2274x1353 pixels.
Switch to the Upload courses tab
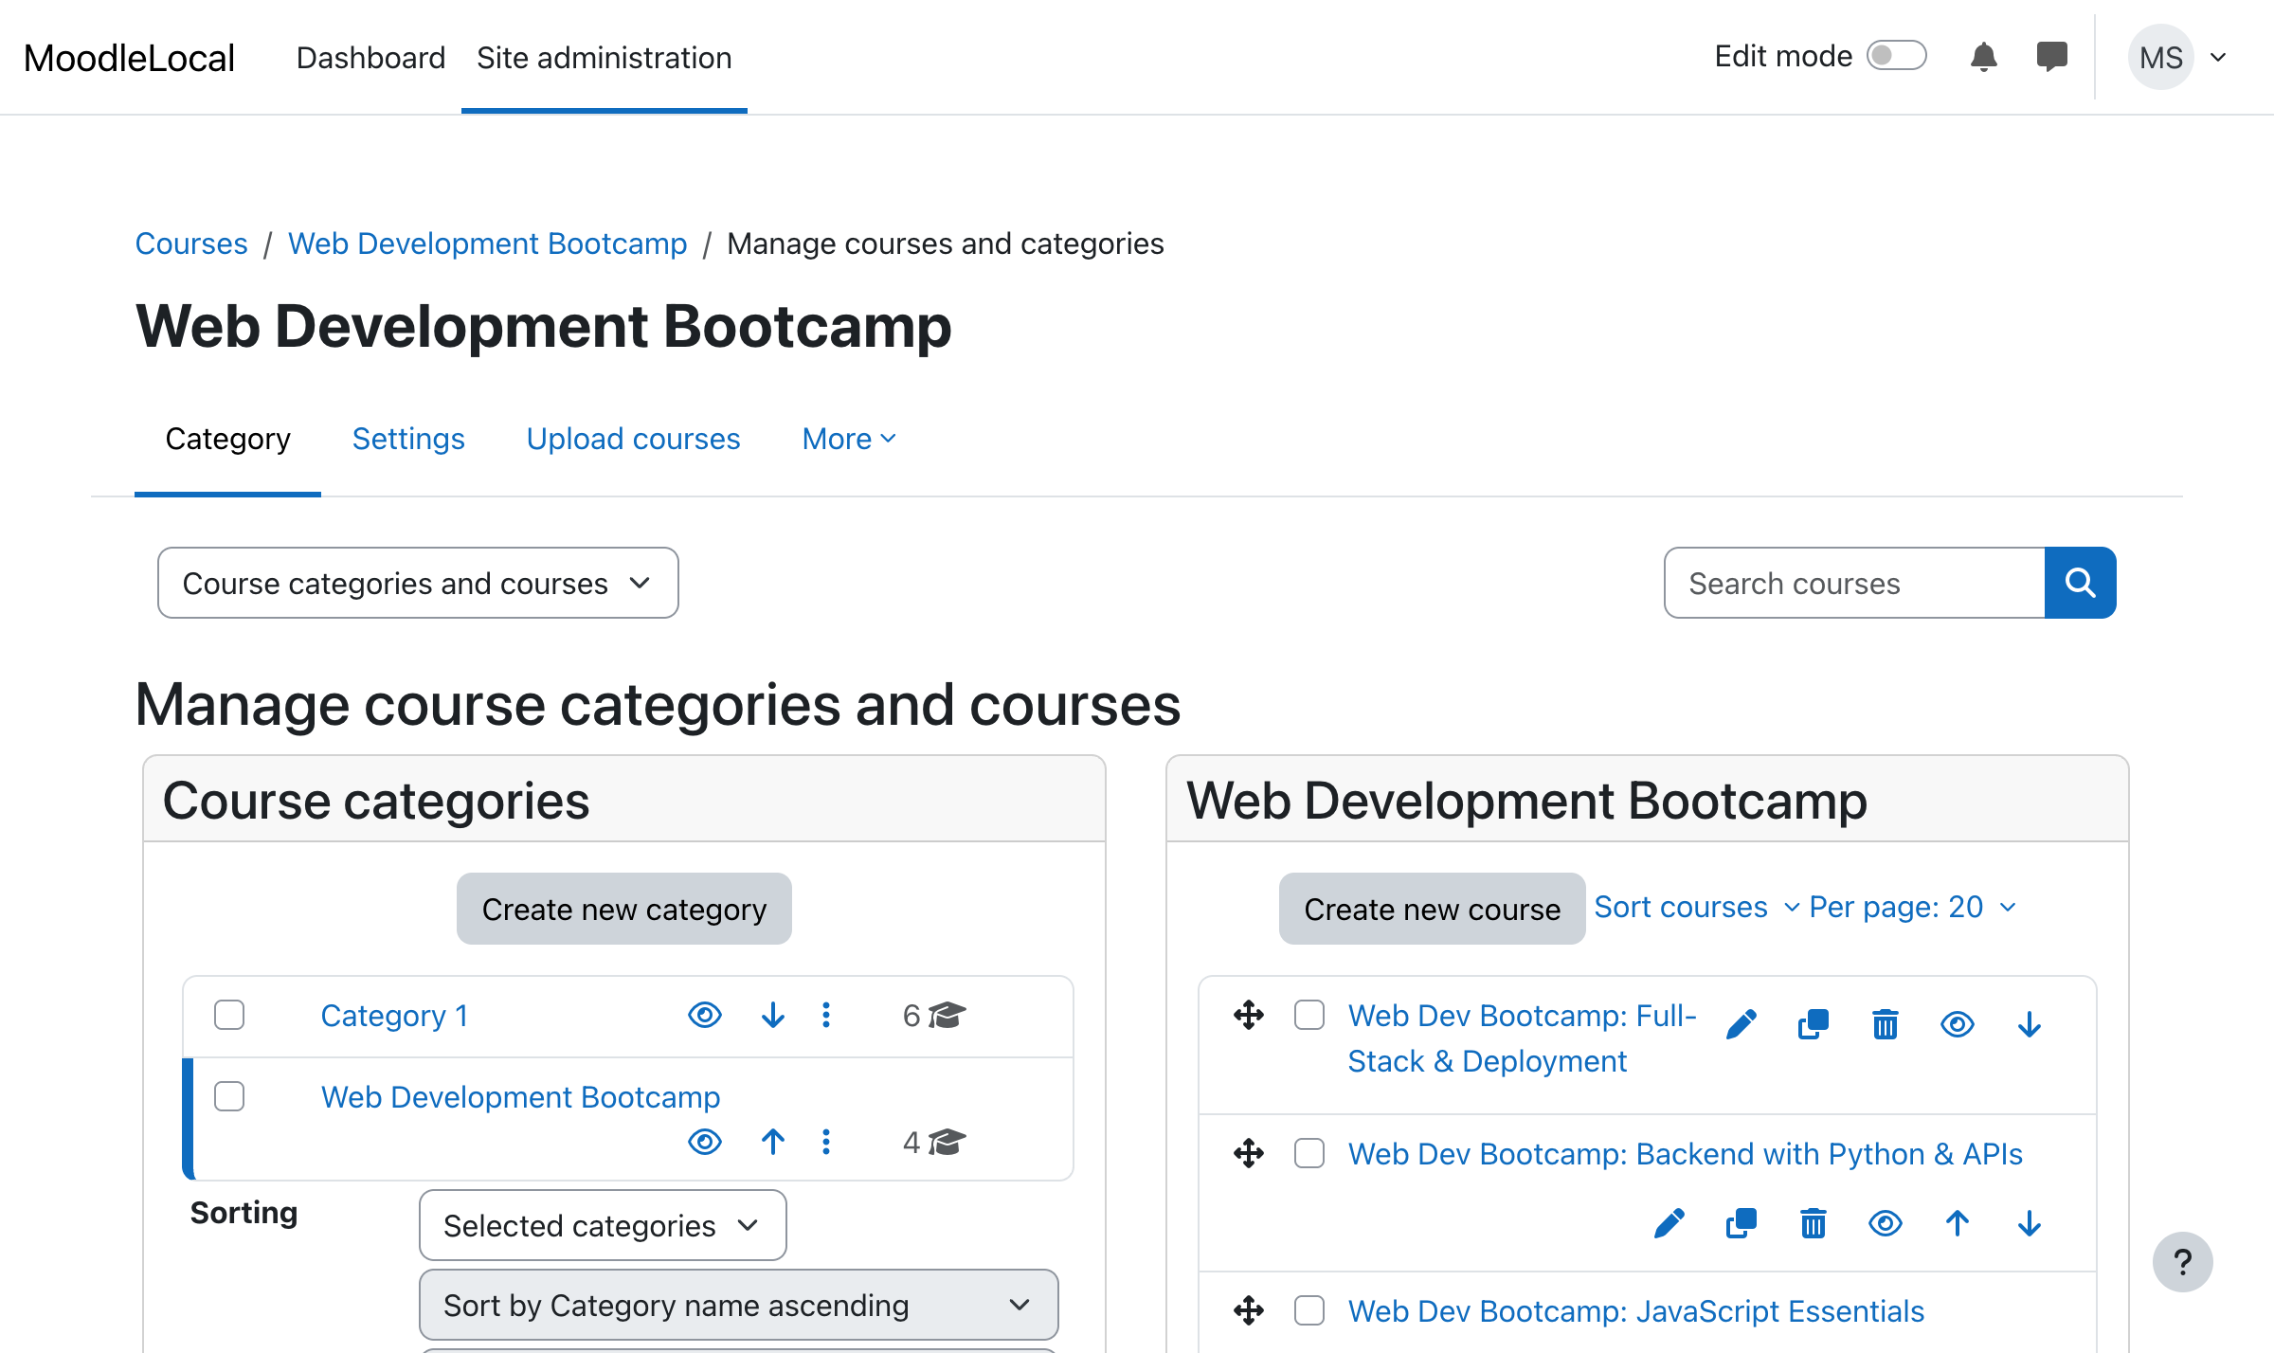click(633, 439)
